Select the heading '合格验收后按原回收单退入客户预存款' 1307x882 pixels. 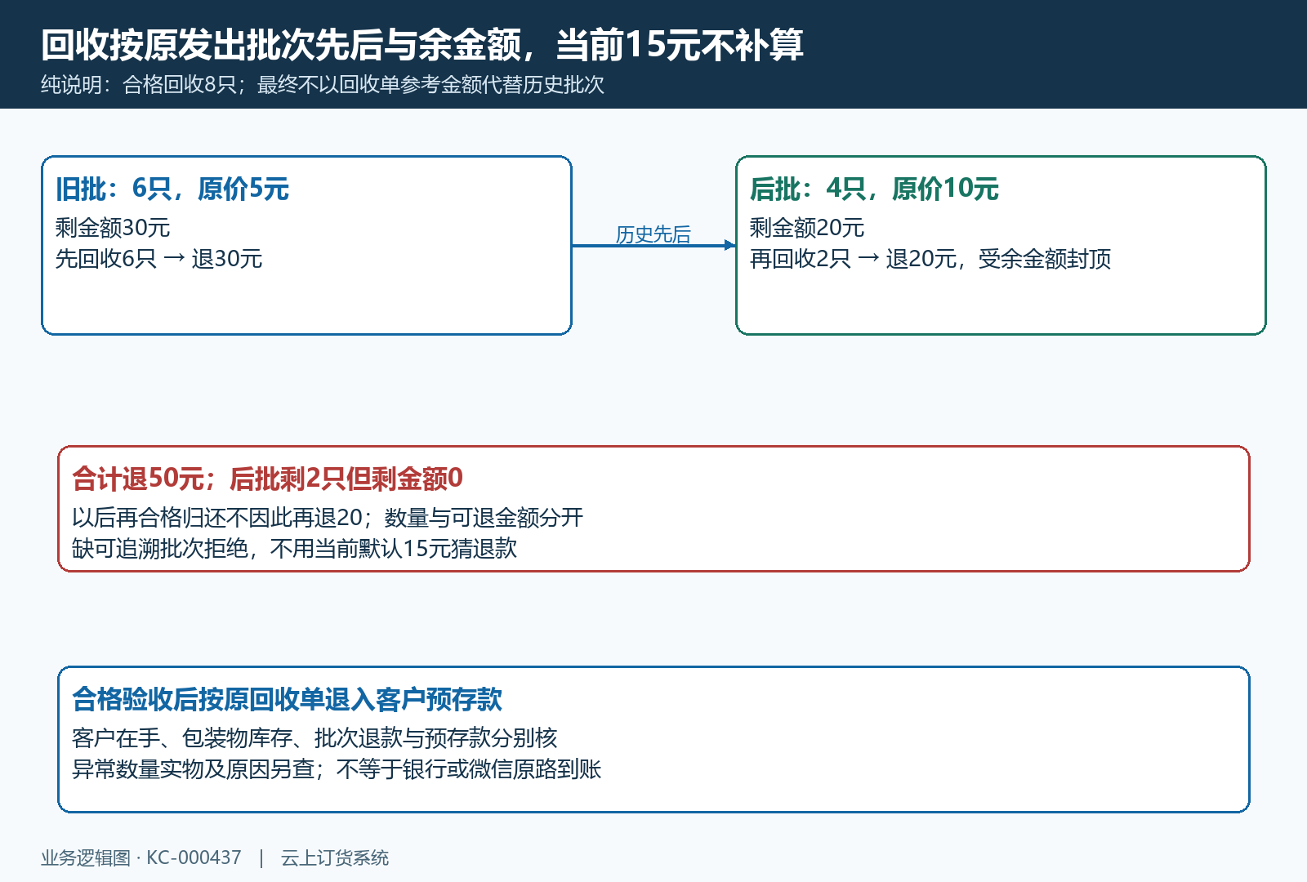coord(287,699)
